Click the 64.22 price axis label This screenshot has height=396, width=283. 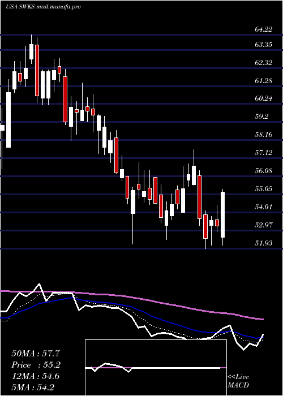[x=264, y=29]
